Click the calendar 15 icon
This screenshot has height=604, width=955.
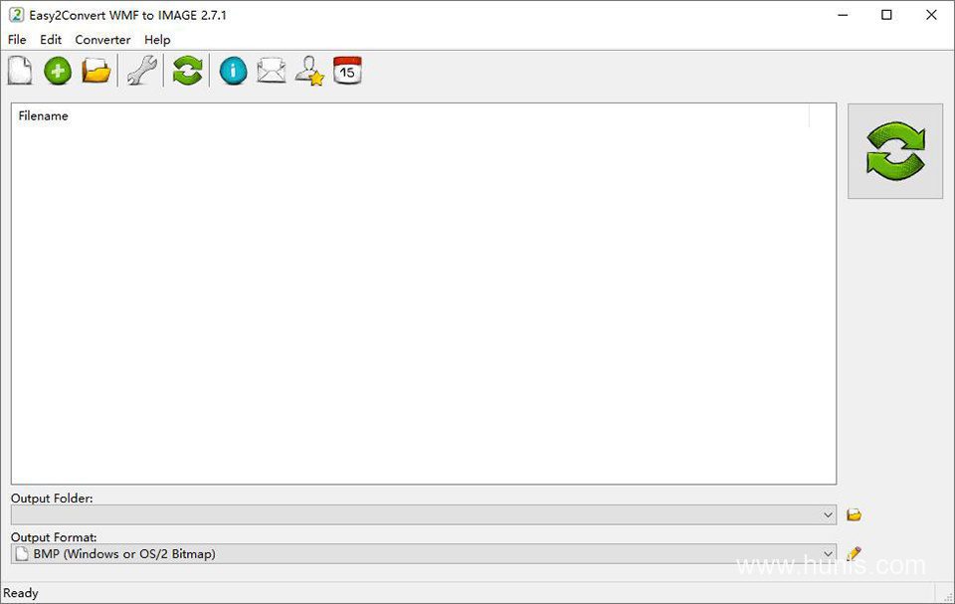pyautogui.click(x=348, y=71)
